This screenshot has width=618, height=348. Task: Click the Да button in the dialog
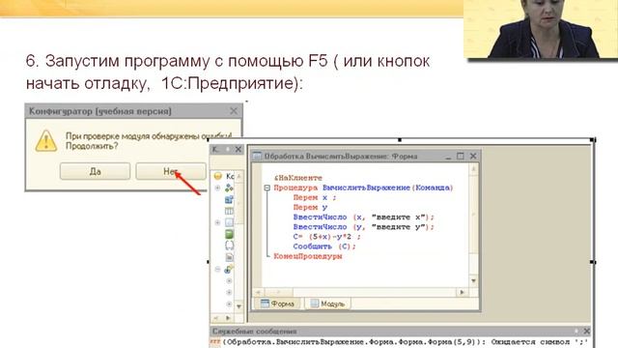(x=95, y=171)
